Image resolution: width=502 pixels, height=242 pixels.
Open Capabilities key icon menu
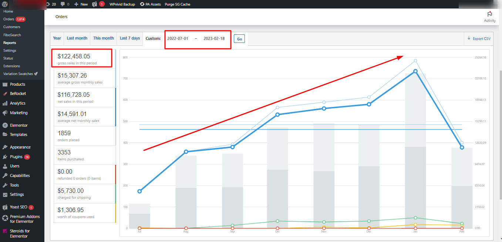(5, 175)
